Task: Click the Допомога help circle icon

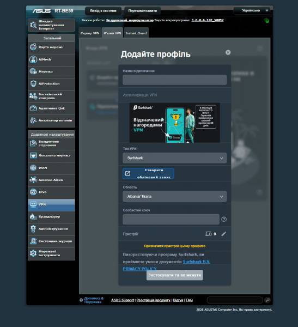Action: (x=81, y=300)
